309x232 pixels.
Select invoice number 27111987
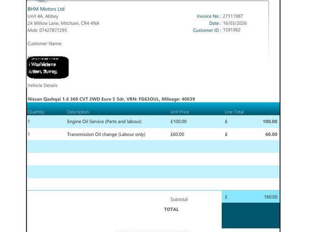click(232, 16)
